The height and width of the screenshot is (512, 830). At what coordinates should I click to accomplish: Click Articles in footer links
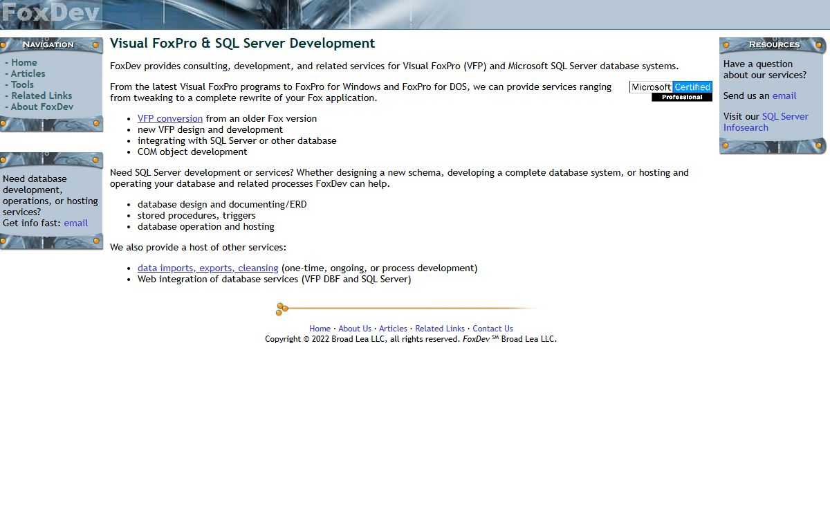pos(393,329)
